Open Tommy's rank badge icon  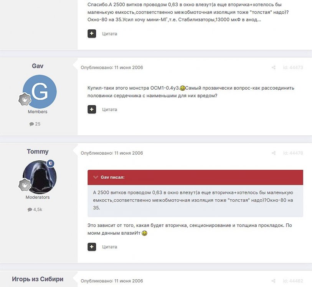pos(25,185)
